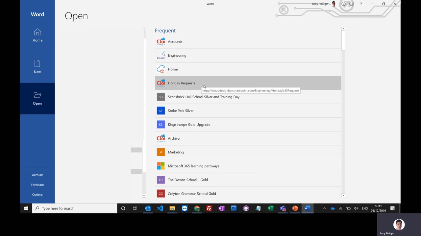Click Tony Phillips account name in title bar
Screen dimensions: 421x236
(x=320, y=4)
